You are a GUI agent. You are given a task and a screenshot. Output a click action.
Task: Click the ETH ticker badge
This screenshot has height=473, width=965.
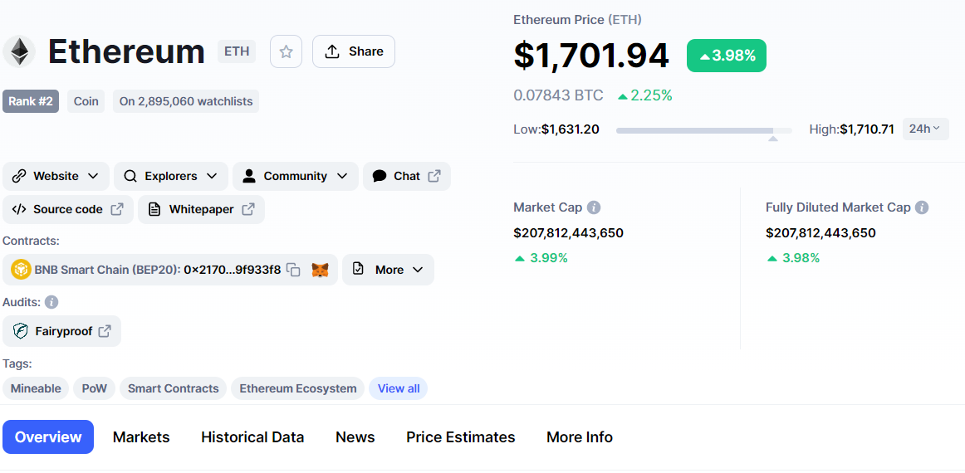coord(237,51)
